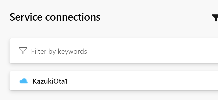Select the Azure cloud service connection icon
The width and height of the screenshot is (218, 100).
click(24, 81)
